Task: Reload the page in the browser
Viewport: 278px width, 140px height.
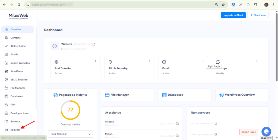Action: [19, 5]
